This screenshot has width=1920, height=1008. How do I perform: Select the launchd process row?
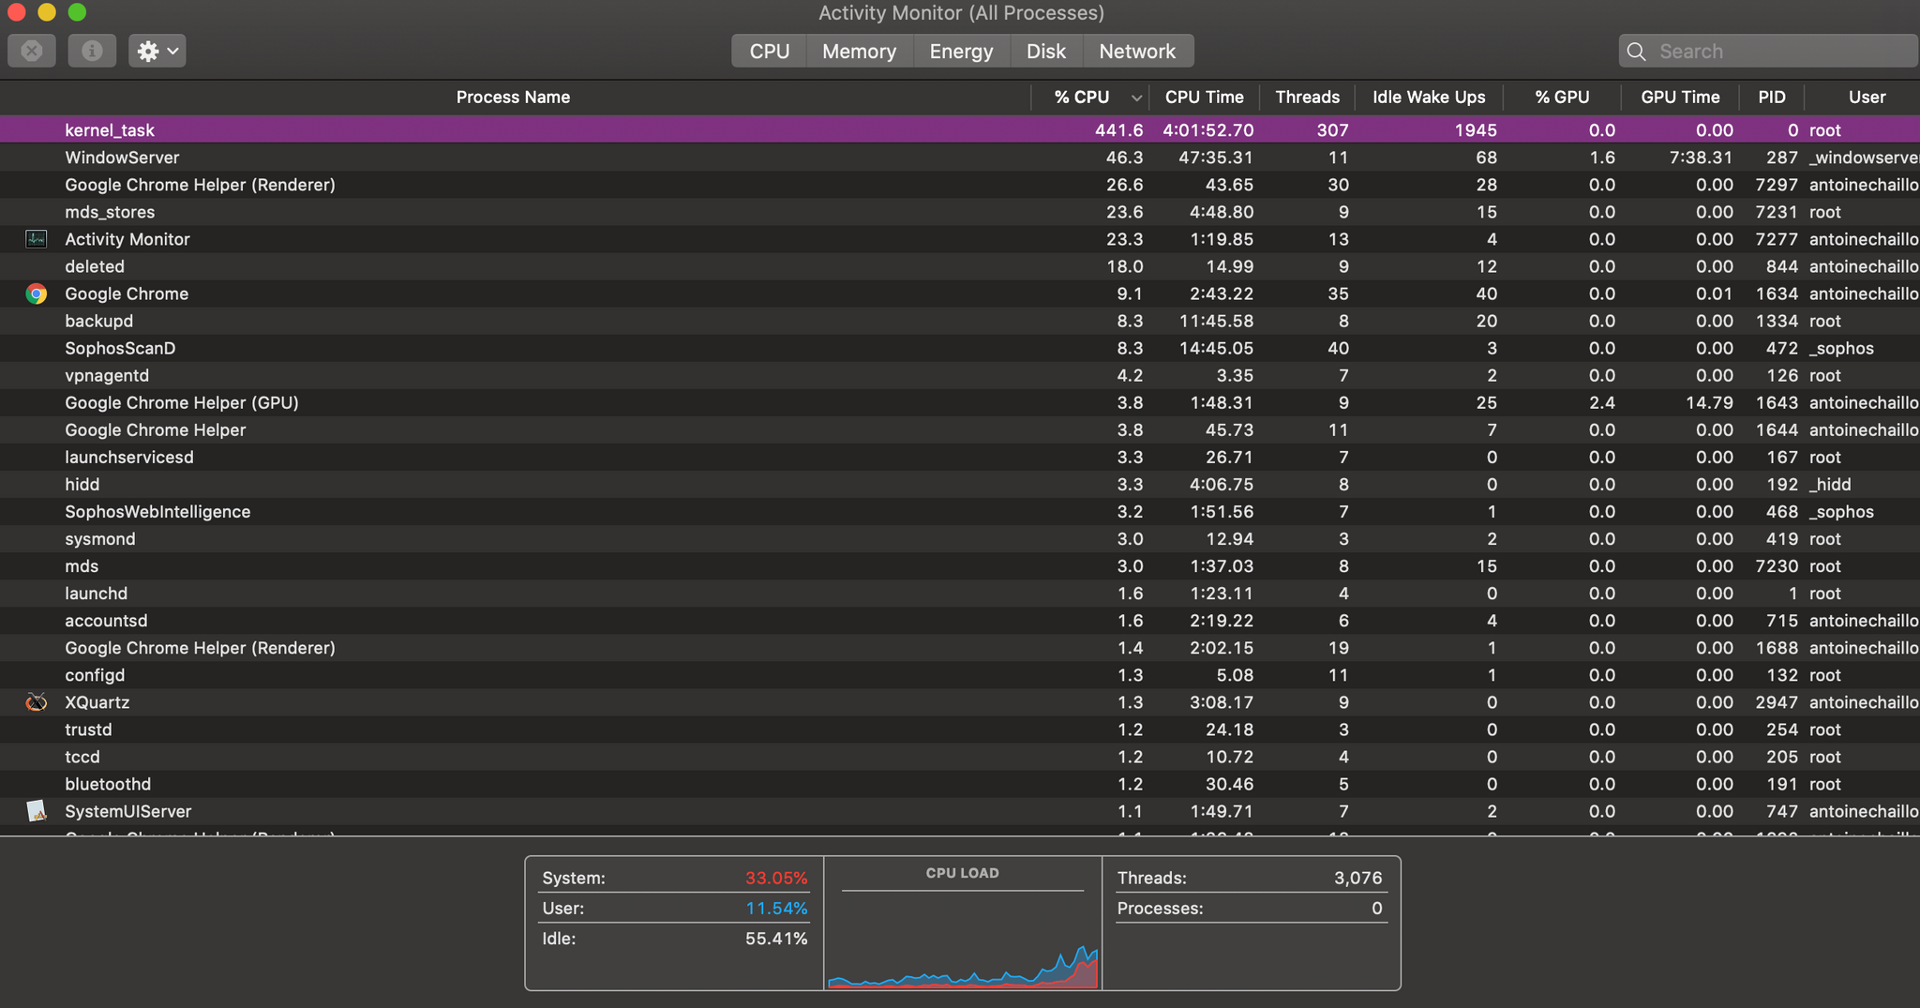coord(960,593)
